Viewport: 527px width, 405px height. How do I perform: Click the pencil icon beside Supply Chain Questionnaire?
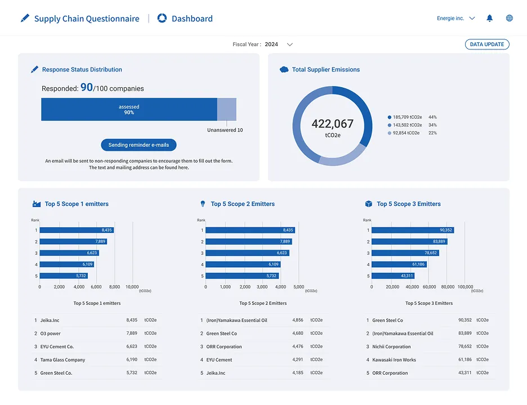click(x=25, y=19)
